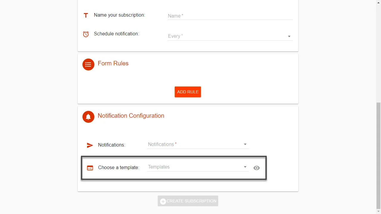This screenshot has width=381, height=214.
Task: Click the Notification Configuration bell icon
Action: (88, 117)
